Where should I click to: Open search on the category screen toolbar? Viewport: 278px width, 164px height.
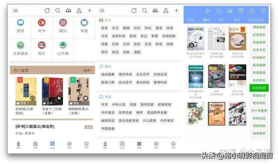(145, 10)
